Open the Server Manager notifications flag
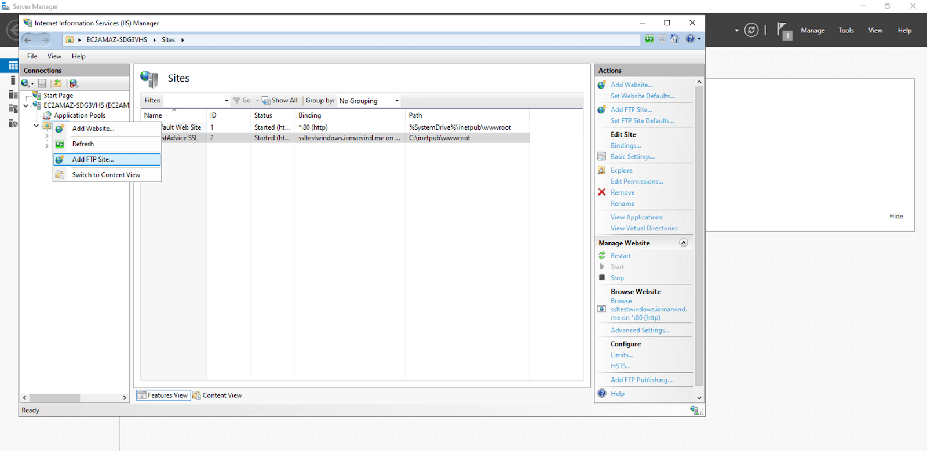This screenshot has width=927, height=451. click(x=784, y=30)
